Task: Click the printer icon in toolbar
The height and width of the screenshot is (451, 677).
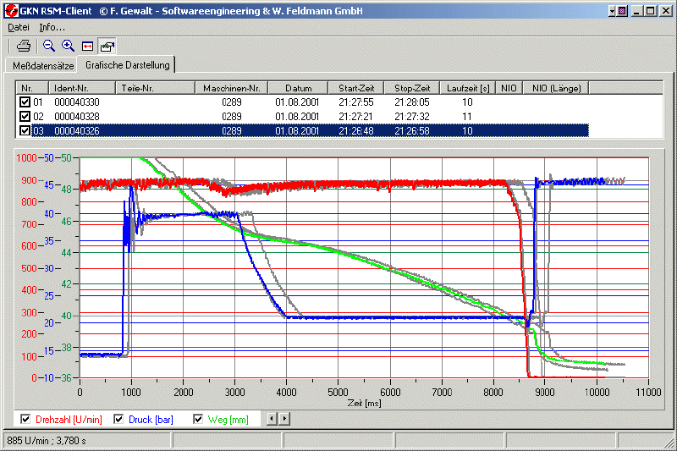Action: point(24,46)
